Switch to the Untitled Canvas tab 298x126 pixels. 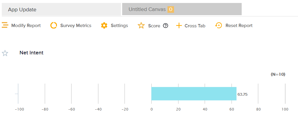(147, 10)
